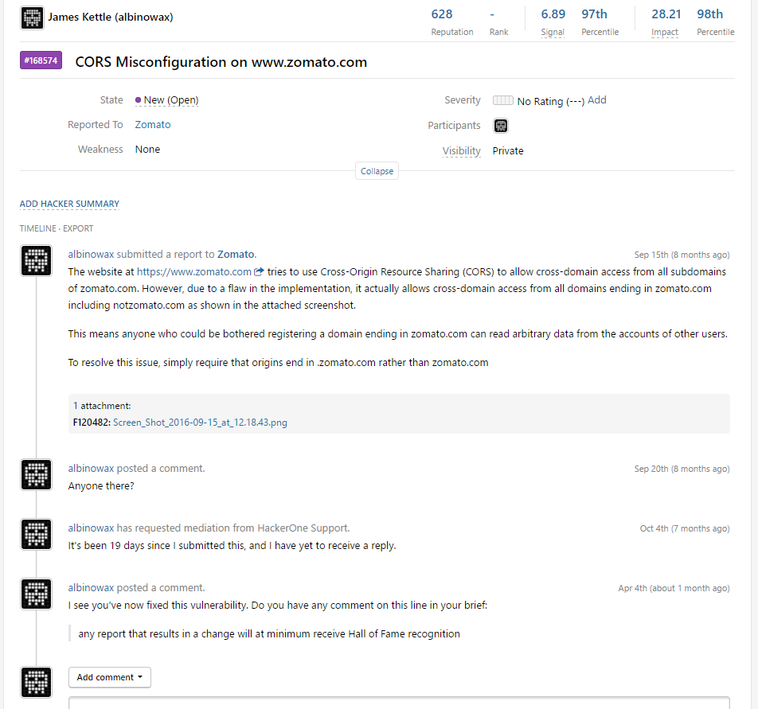The width and height of the screenshot is (758, 709).
Task: Click the Private visibility value
Action: tap(508, 150)
